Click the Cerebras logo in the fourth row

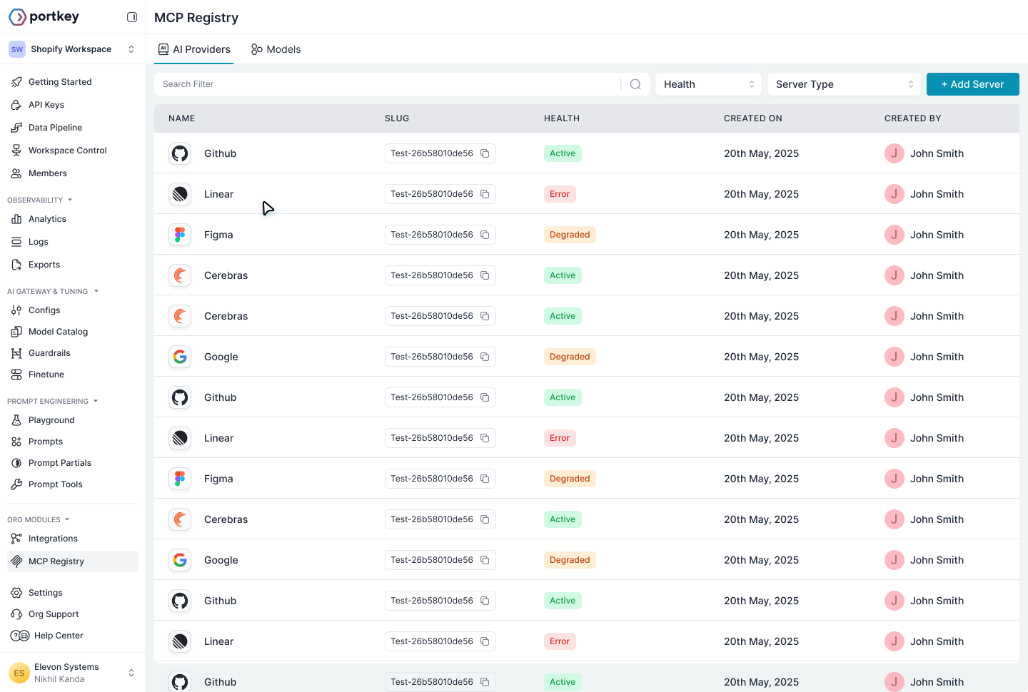(180, 275)
